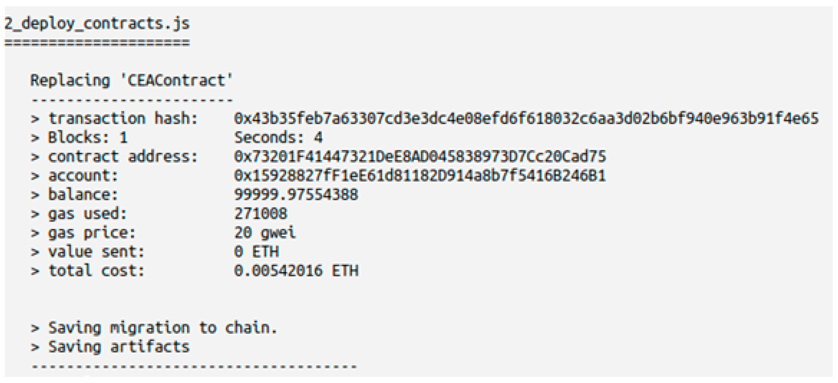Click the account address starting 0x15928827
Viewport: 838px width, 383px height.
(x=420, y=176)
